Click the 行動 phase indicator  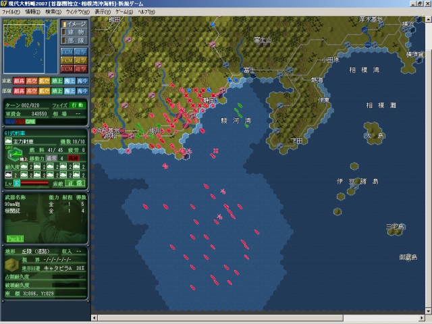click(x=78, y=105)
